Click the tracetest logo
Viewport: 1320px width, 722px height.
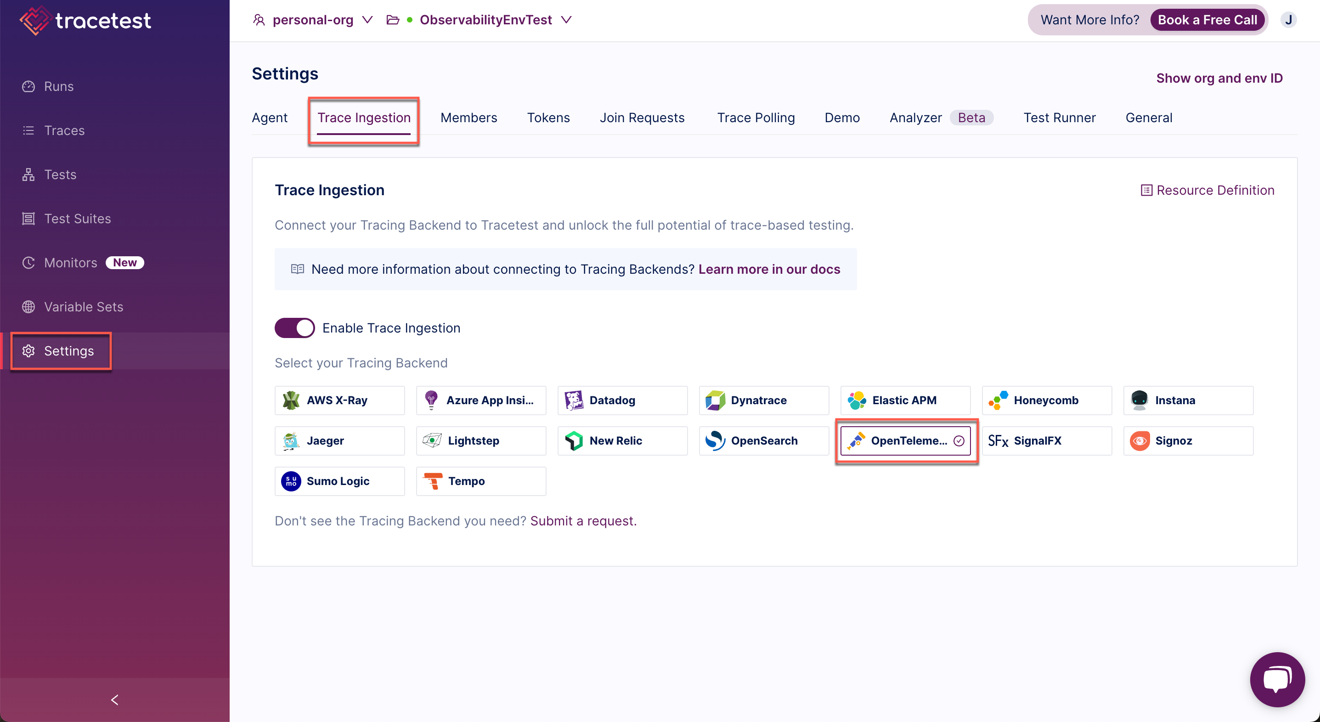(85, 21)
